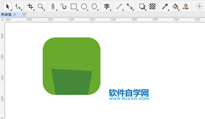This screenshot has width=205, height=119.
Task: Open Polygon tool flyout arrow
Action: click(x=98, y=10)
